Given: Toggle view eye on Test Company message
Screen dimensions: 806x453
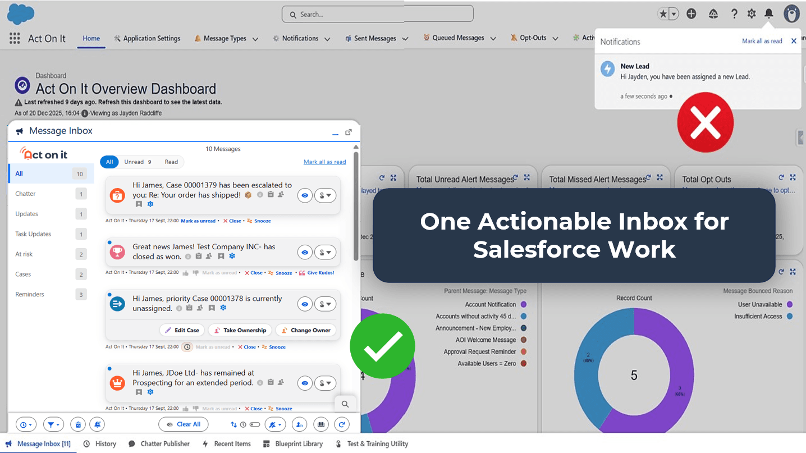Looking at the screenshot, I should coord(305,253).
